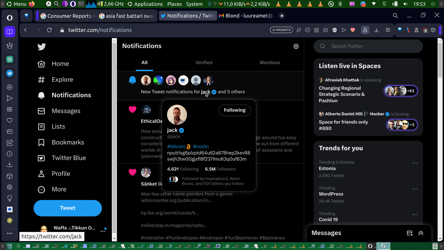Open the Places menu
Image resolution: width=444 pixels, height=250 pixels.
tap(175, 4)
